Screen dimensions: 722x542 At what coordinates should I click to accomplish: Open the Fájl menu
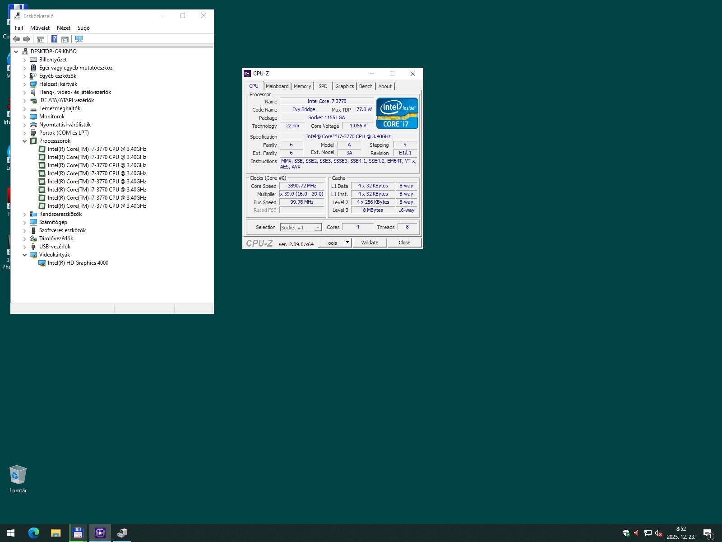[x=19, y=28]
